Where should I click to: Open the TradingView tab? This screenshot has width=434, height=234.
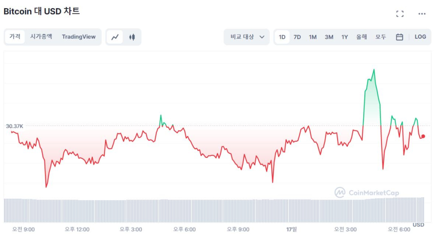pos(79,37)
